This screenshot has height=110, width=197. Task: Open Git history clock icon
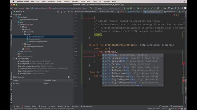[x=158, y=8]
